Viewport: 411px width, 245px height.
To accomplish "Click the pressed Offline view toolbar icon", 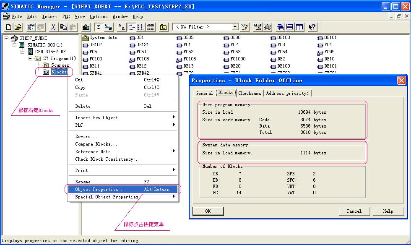I will [99, 27].
